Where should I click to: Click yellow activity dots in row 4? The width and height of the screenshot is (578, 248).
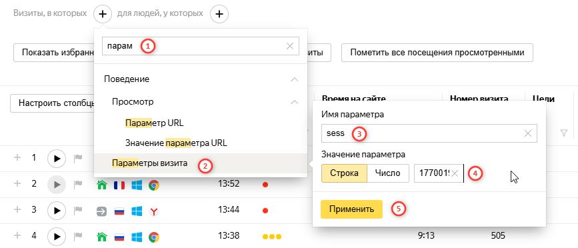(272, 237)
